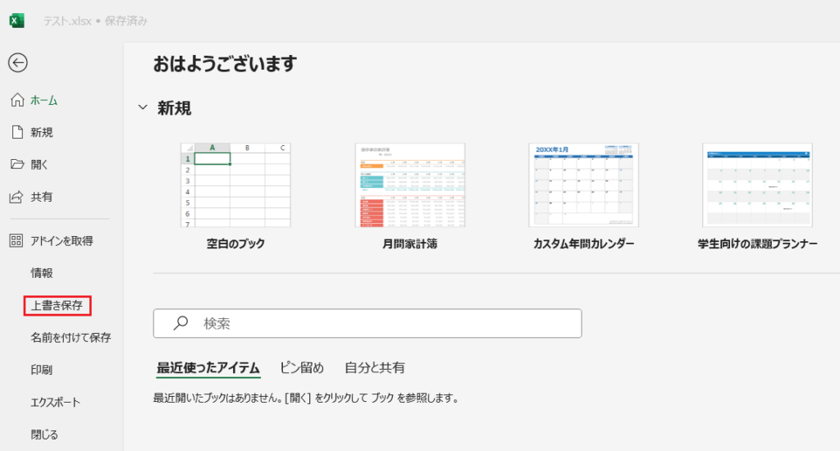The height and width of the screenshot is (451, 840).
Task: Click the folder icon beside 開く
Action: tap(17, 165)
